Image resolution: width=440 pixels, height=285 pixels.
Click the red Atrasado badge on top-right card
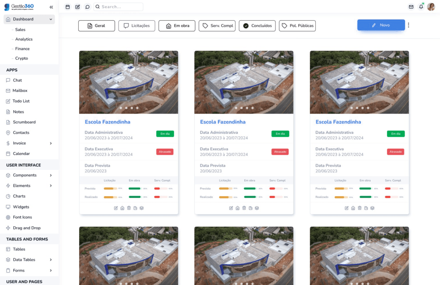(395, 152)
